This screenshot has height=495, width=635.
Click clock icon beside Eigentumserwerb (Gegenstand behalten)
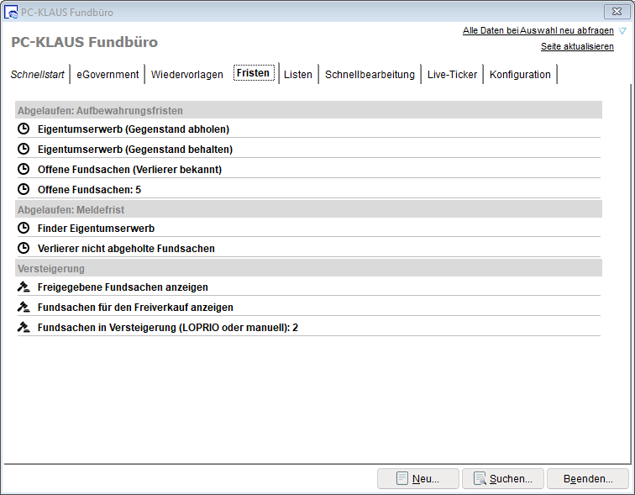tap(24, 150)
